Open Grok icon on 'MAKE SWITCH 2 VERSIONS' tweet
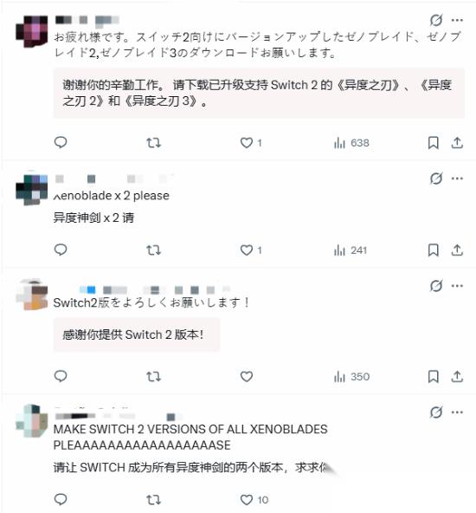Image resolution: width=476 pixels, height=513 pixels. click(x=436, y=412)
